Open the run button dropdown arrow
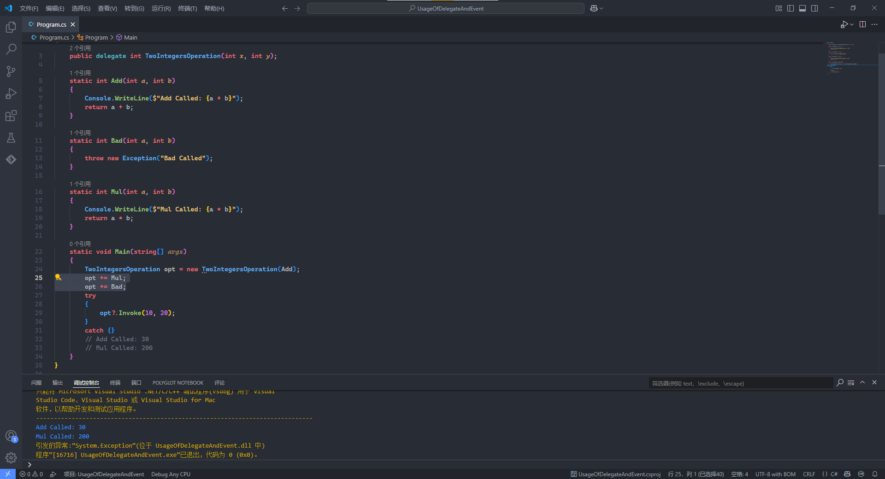The height and width of the screenshot is (479, 885). pyautogui.click(x=852, y=24)
